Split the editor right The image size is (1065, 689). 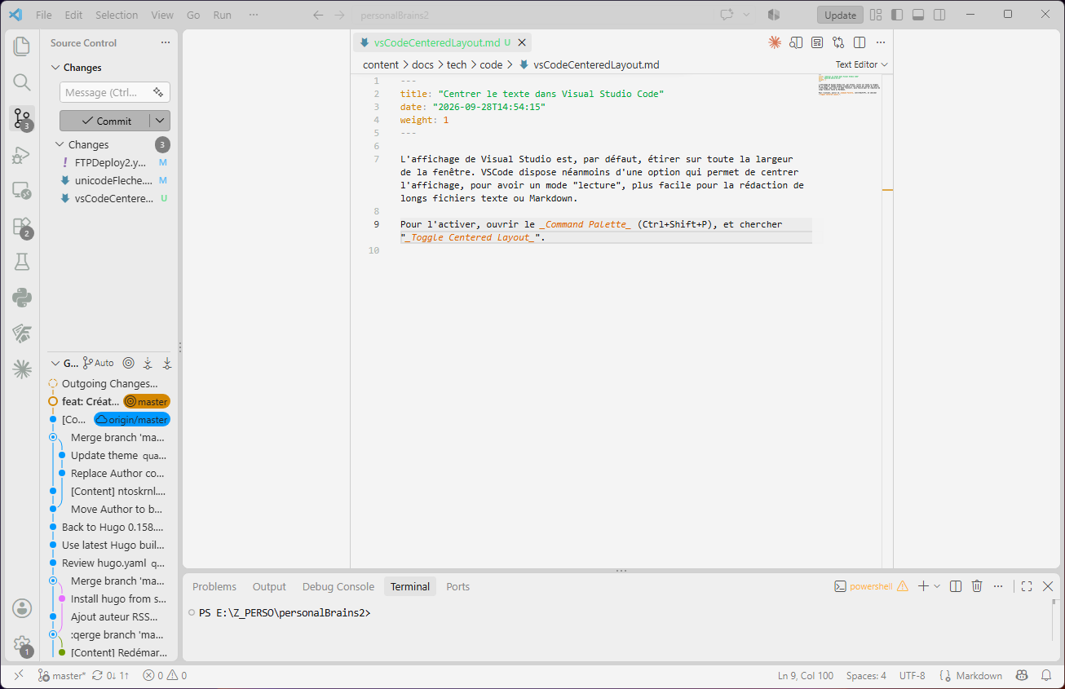pyautogui.click(x=860, y=42)
